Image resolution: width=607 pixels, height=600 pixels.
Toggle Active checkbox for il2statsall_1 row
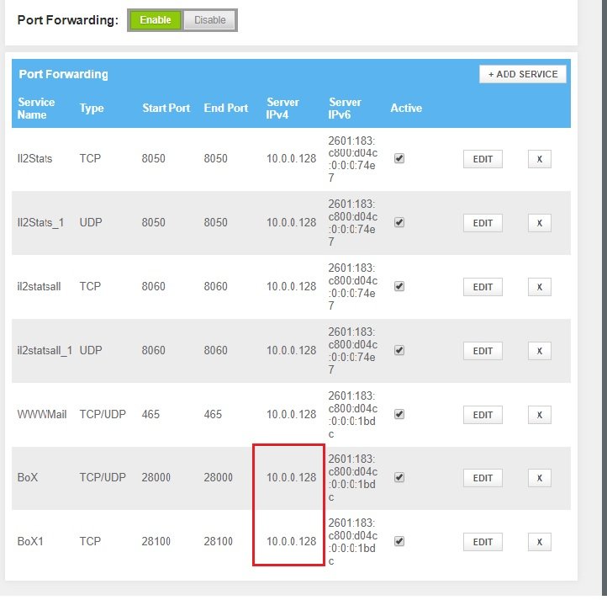[x=399, y=350]
